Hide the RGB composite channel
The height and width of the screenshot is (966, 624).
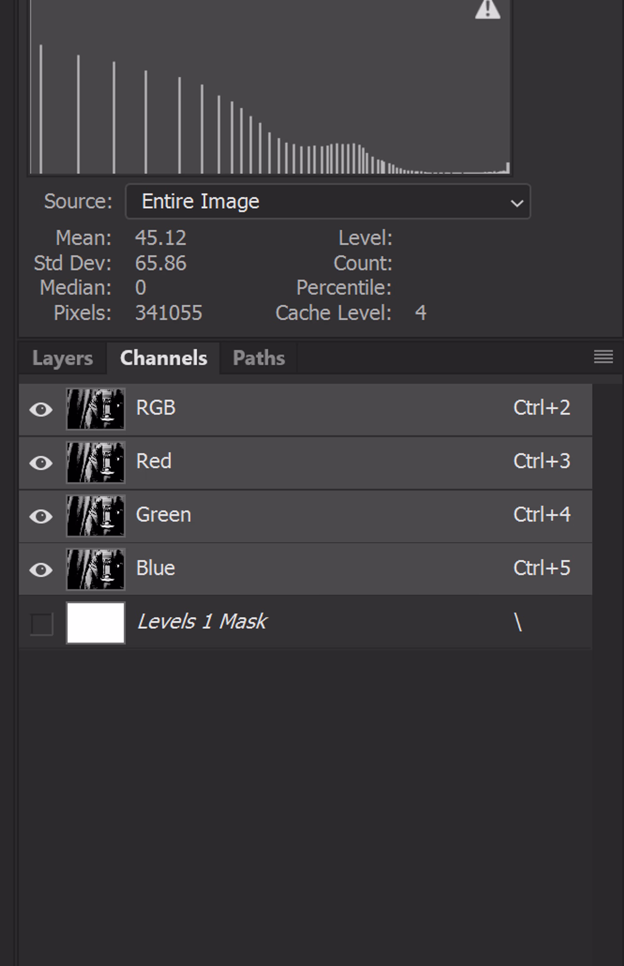[x=41, y=409]
